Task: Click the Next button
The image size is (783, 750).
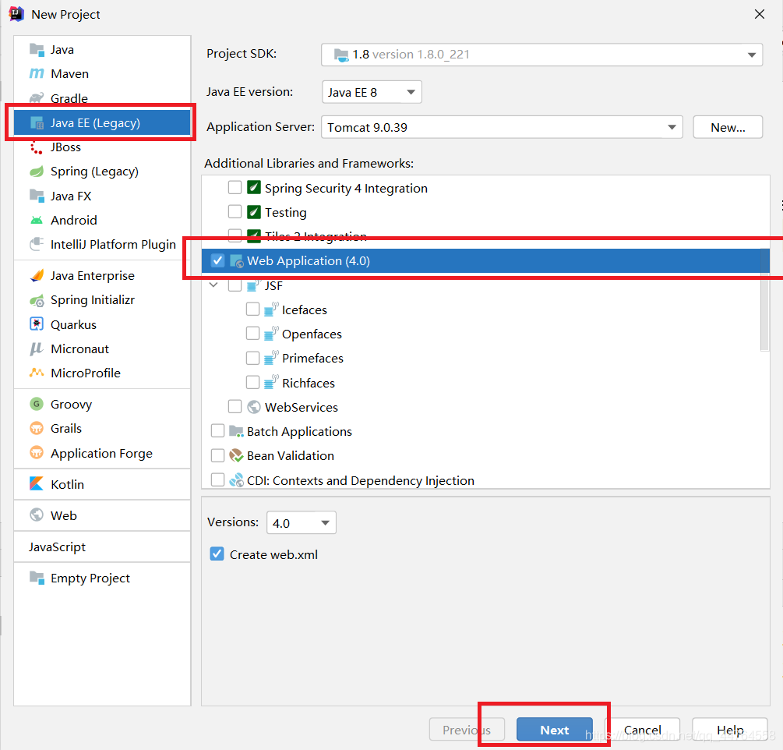Action: (x=554, y=730)
